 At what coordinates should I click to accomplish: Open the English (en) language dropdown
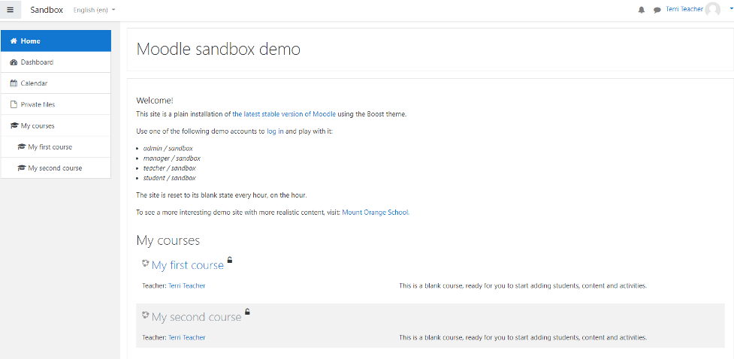click(x=94, y=10)
